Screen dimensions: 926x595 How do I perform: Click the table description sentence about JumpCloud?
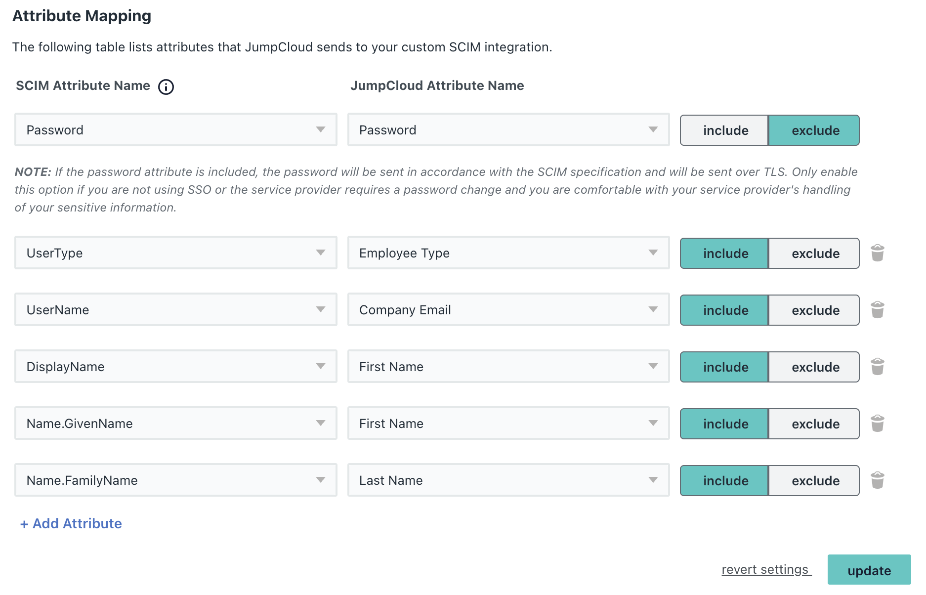282,47
